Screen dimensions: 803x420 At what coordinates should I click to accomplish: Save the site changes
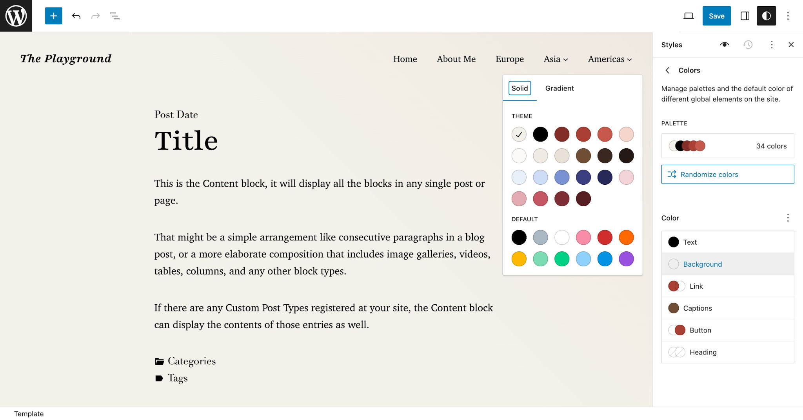[716, 16]
